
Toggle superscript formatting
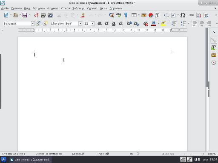pyautogui.click(x=129, y=23)
